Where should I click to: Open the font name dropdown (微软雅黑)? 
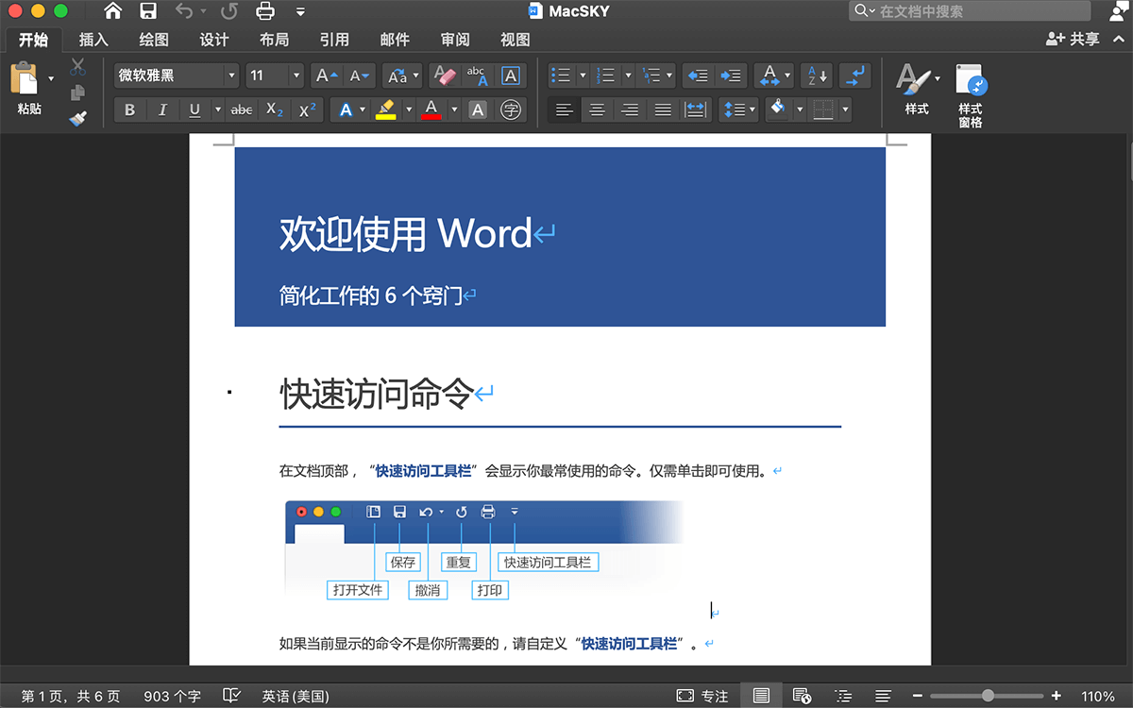click(x=231, y=76)
